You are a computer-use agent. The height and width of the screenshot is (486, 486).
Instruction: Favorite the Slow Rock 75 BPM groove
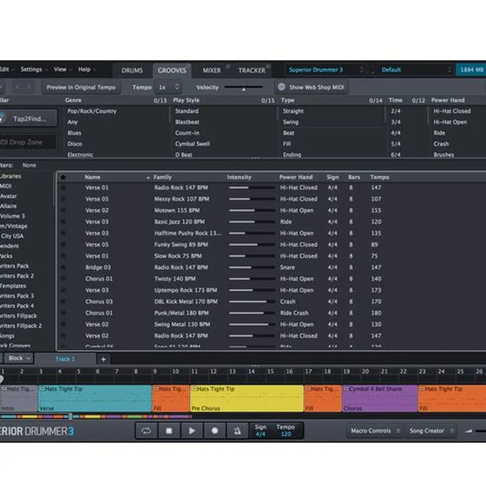tap(63, 256)
